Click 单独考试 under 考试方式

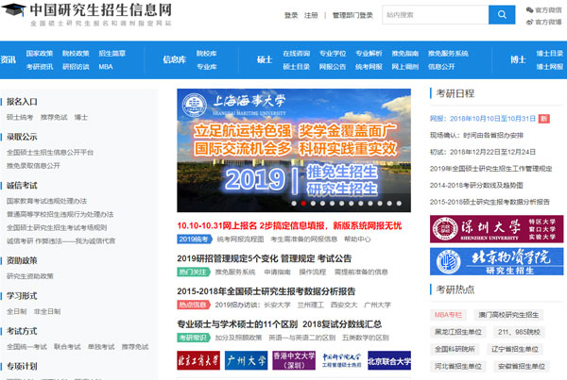pyautogui.click(x=101, y=347)
